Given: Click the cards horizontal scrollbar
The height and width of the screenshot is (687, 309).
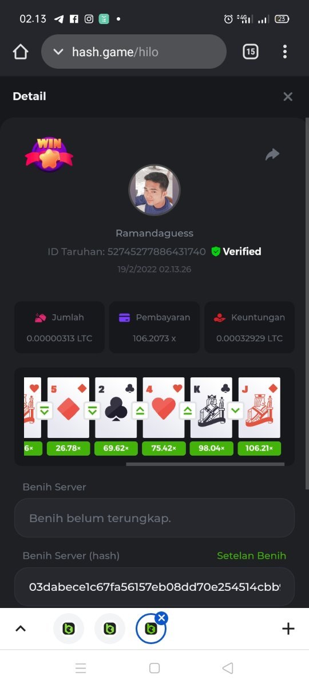Looking at the screenshot, I should point(205,464).
